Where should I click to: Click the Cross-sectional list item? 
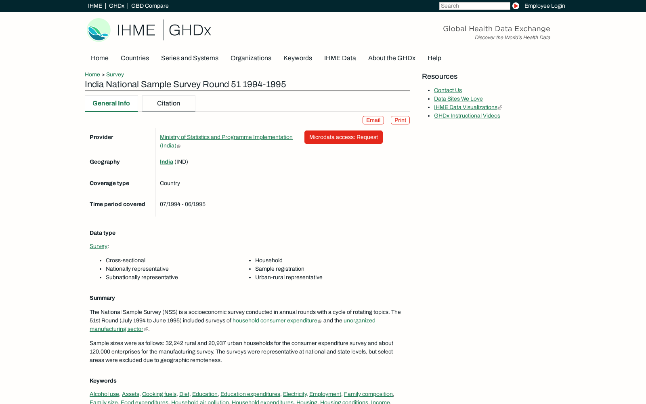coord(126,260)
